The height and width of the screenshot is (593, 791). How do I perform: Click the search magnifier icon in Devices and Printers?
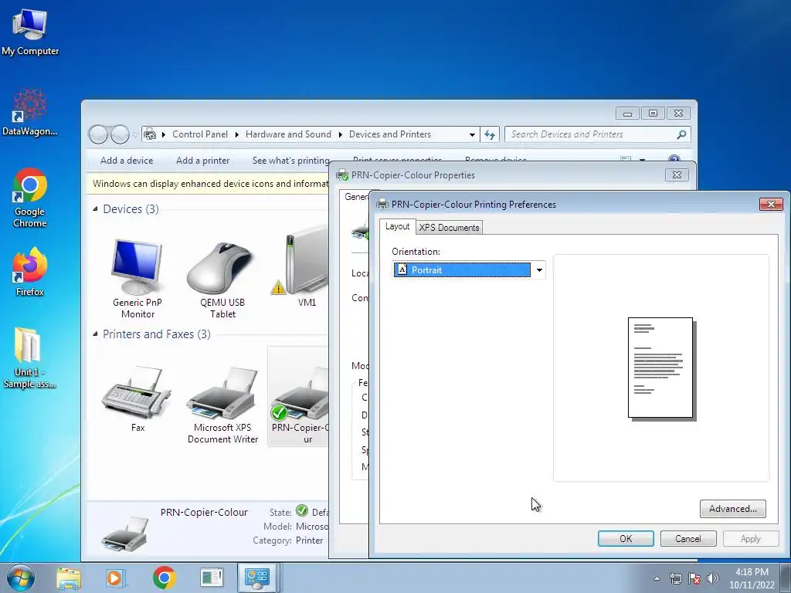pyautogui.click(x=681, y=134)
